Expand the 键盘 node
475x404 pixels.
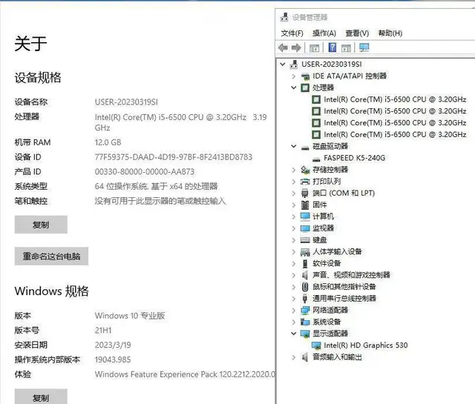(293, 240)
